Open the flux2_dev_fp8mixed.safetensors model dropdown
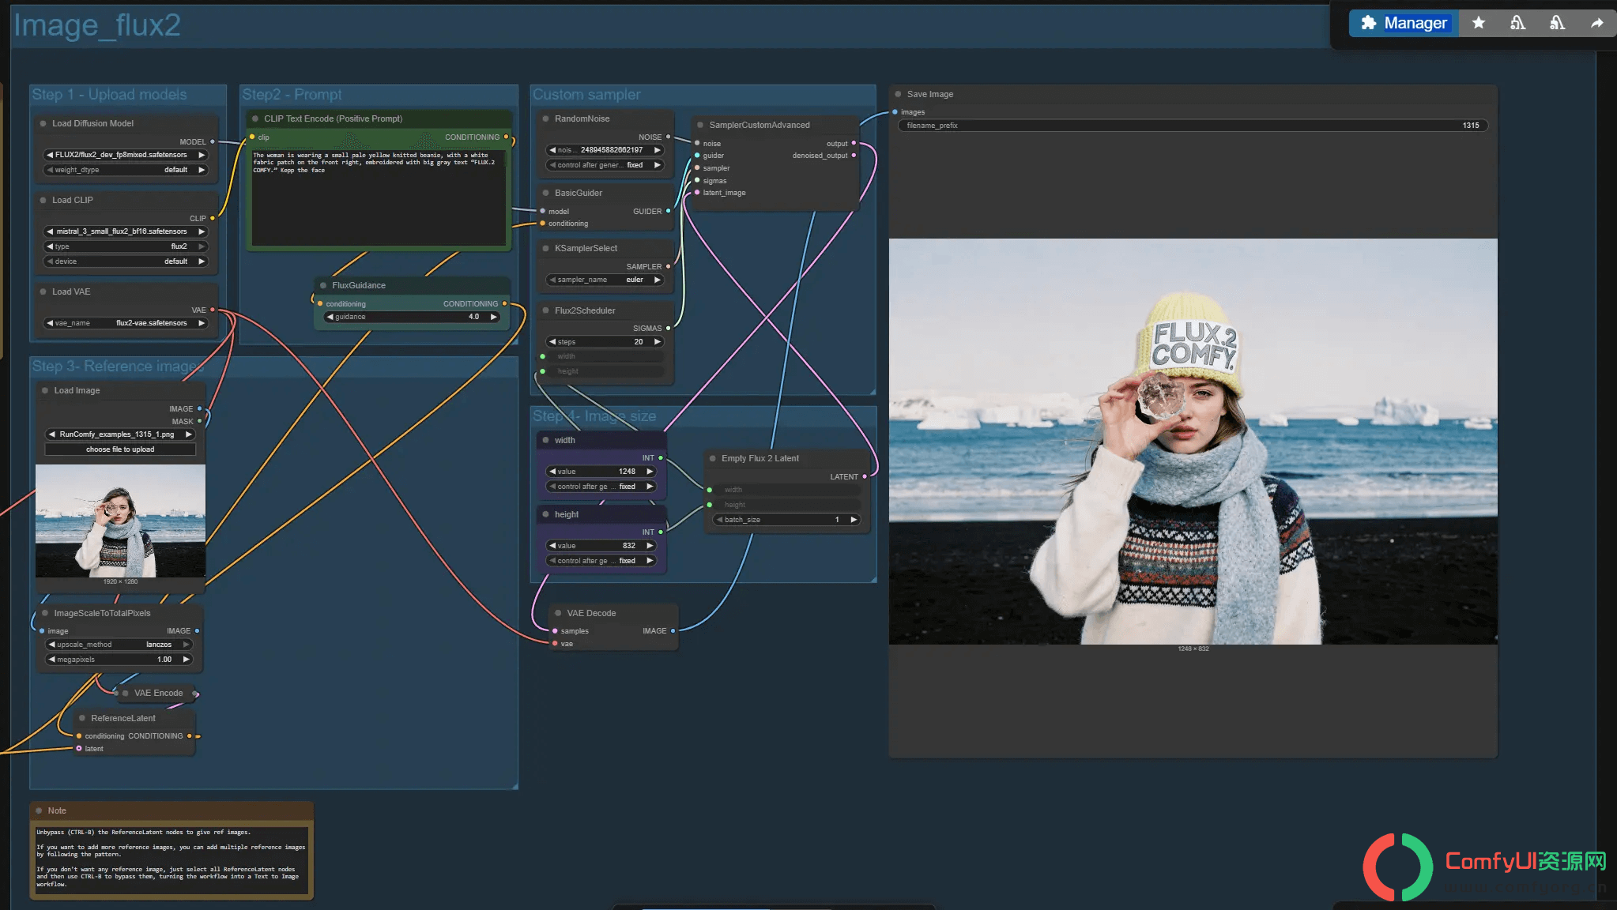Viewport: 1617px width, 910px height. [x=126, y=155]
